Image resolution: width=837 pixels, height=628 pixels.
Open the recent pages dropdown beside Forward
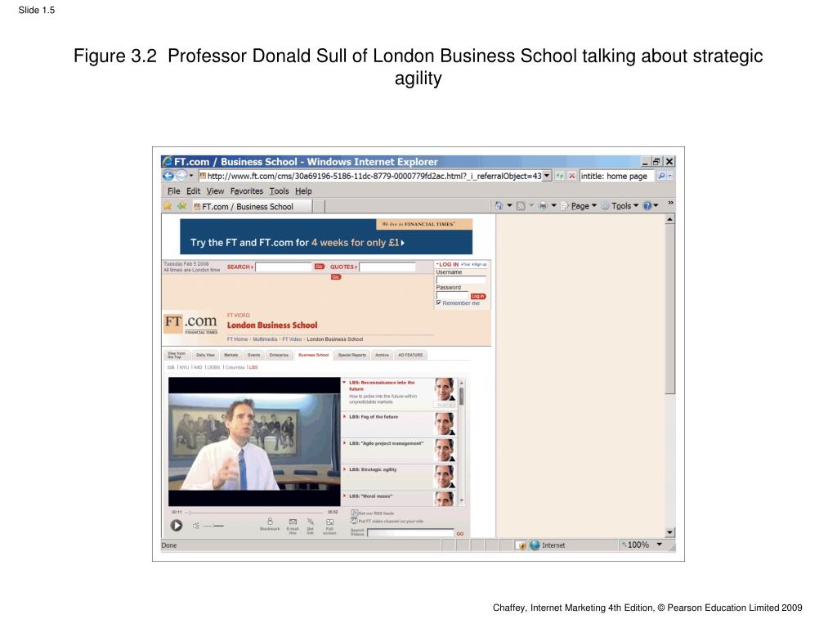coord(191,176)
